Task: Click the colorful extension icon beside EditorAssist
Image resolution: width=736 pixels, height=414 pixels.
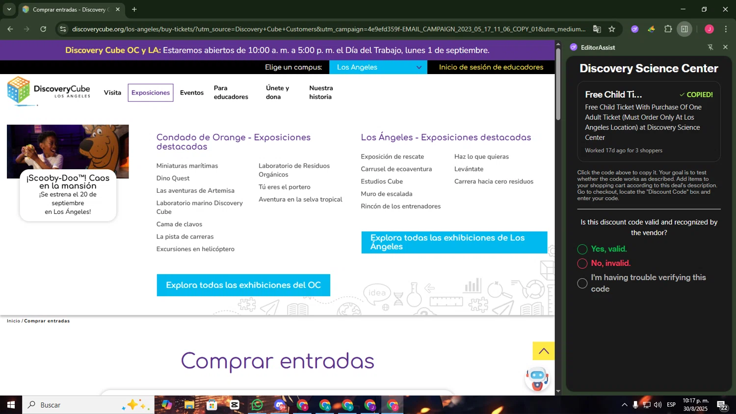Action: [x=651, y=29]
